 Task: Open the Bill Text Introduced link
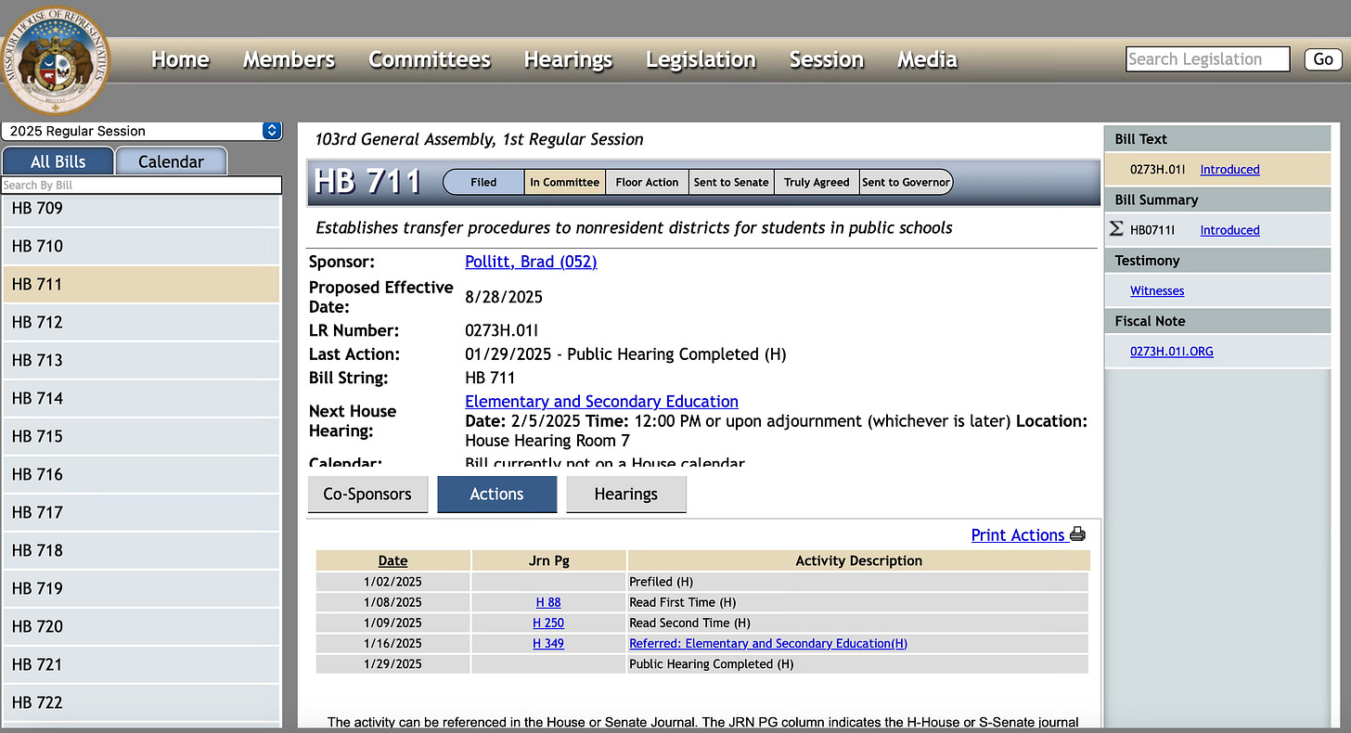1229,170
